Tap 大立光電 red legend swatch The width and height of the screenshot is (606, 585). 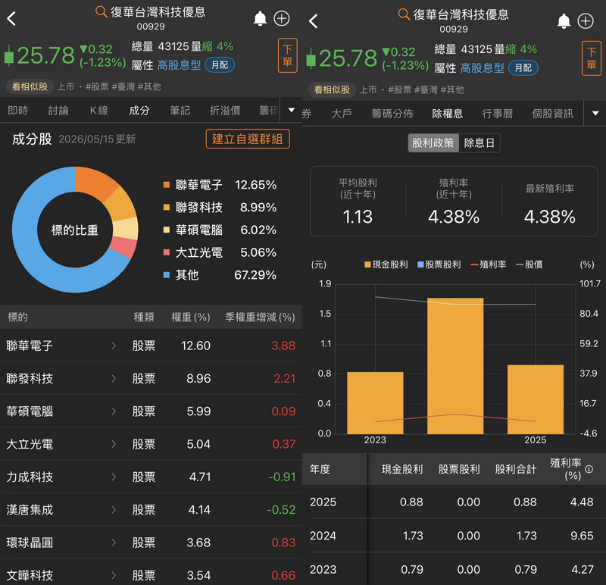pyautogui.click(x=167, y=252)
